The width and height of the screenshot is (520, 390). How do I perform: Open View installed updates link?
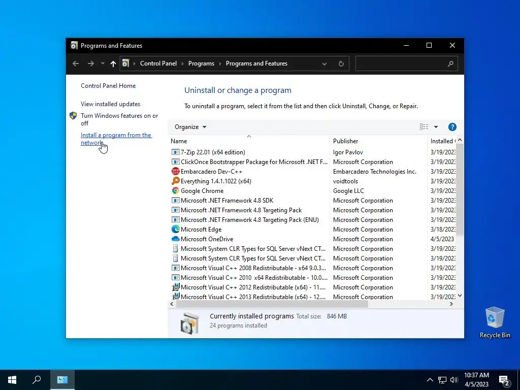coord(110,104)
